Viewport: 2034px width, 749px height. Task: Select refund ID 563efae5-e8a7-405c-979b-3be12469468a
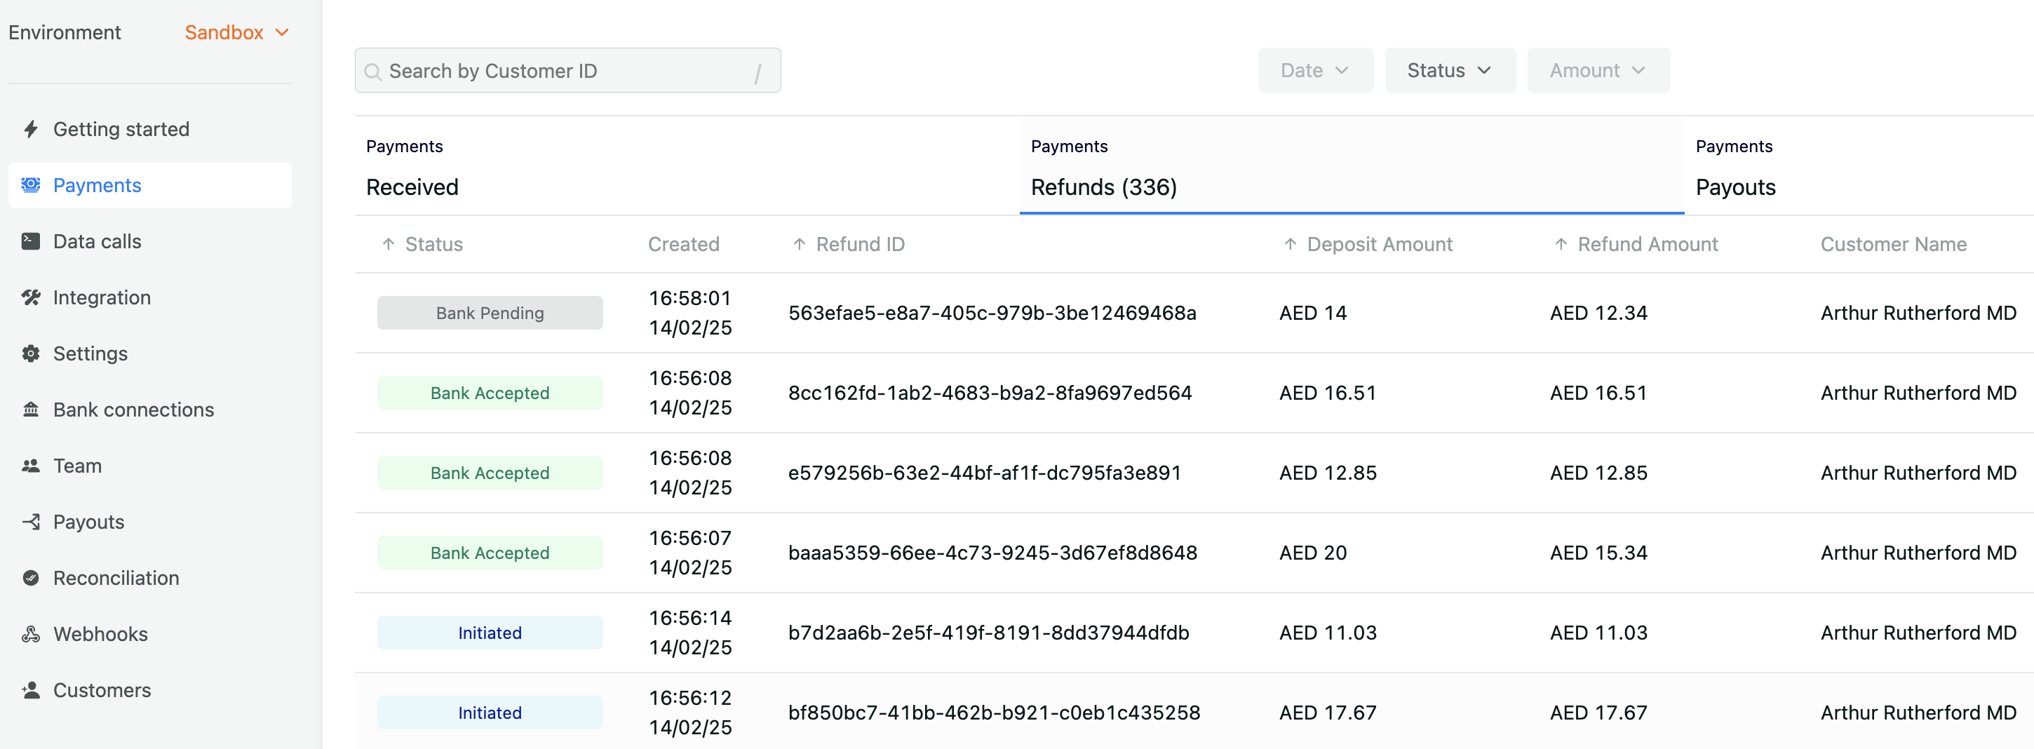pyautogui.click(x=992, y=313)
